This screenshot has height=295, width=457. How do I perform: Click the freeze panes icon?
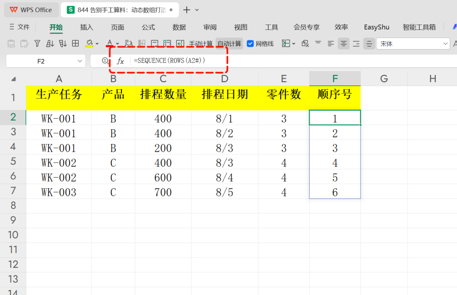286,44
